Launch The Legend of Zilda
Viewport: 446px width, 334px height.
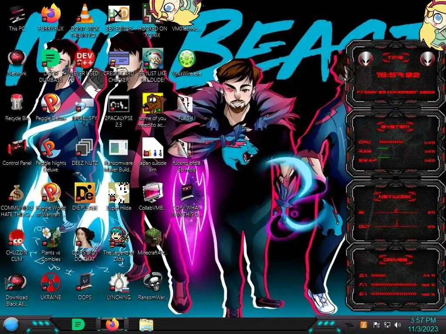pos(118,244)
